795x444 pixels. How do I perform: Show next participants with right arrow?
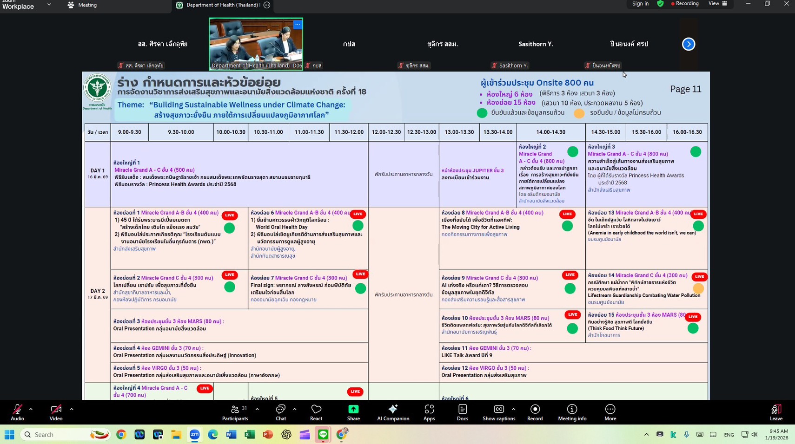pyautogui.click(x=689, y=44)
